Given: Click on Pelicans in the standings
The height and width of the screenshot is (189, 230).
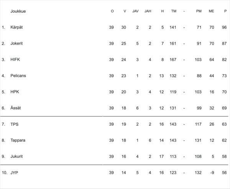Looking at the screenshot, I should pos(18,76).
